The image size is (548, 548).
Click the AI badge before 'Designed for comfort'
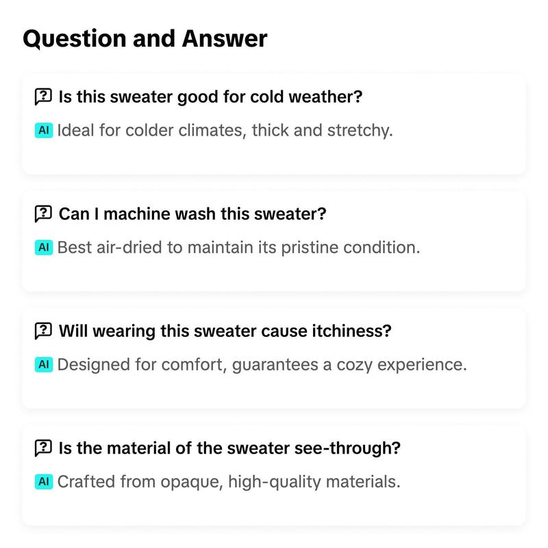44,364
